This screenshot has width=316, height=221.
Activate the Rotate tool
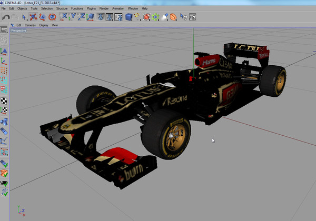coord(52,17)
